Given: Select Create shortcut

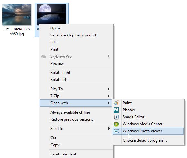Looking at the screenshot, I should point(76,154).
